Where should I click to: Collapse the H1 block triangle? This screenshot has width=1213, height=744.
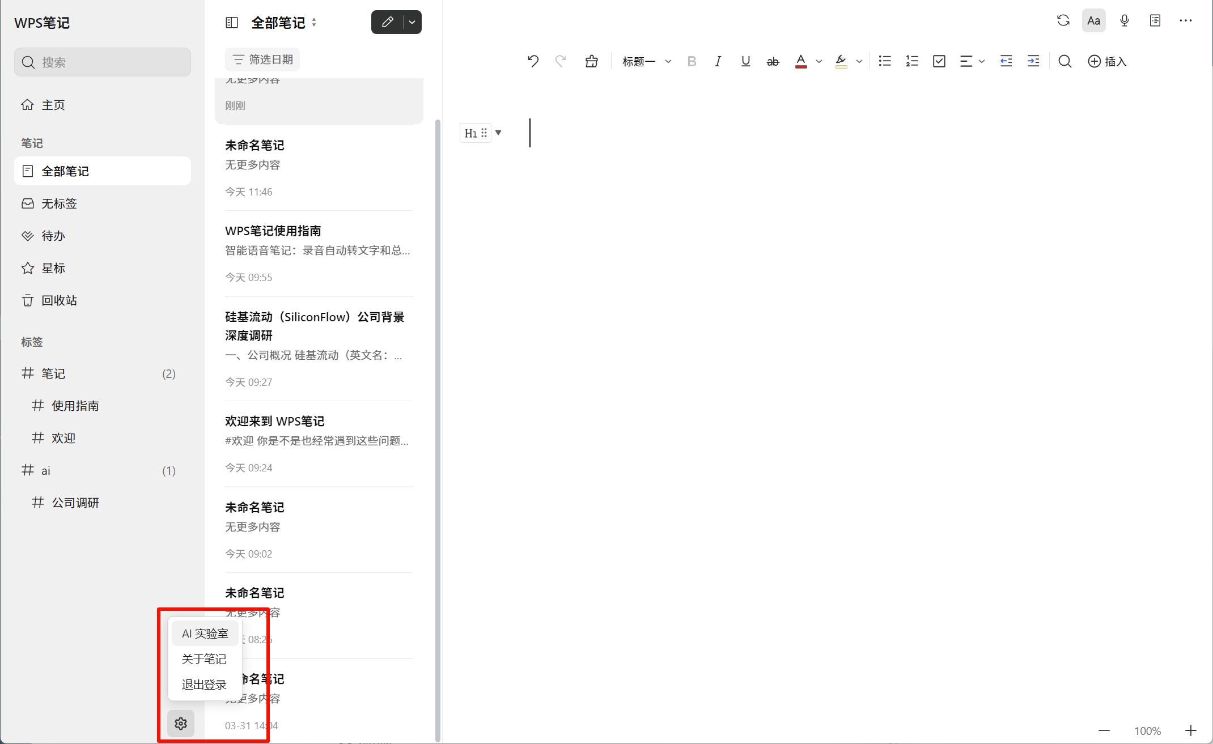pos(498,133)
